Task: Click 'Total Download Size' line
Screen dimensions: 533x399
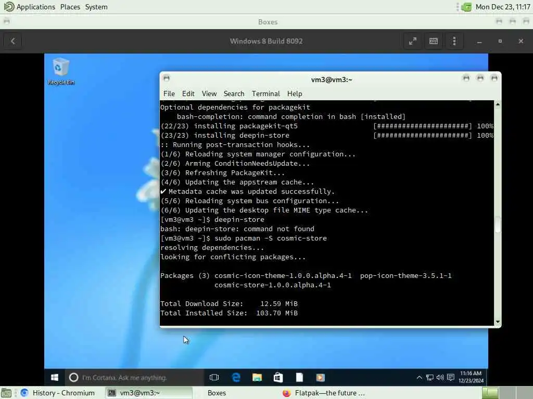Action: [x=229, y=303]
